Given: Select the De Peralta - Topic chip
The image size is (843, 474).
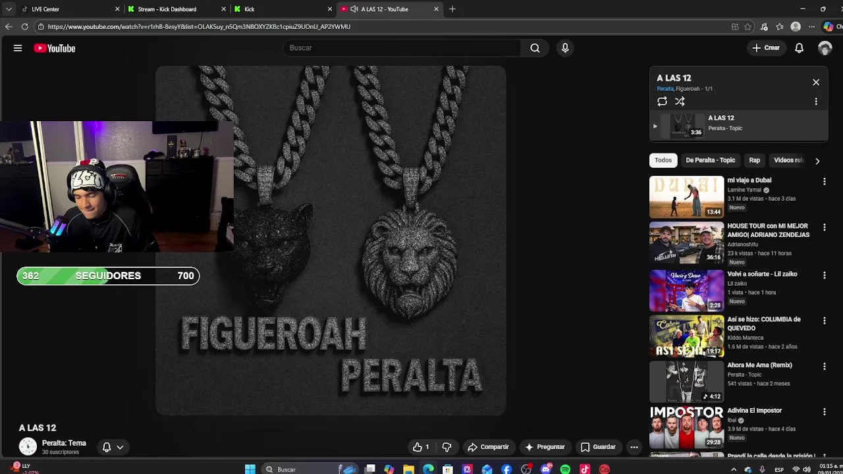Looking at the screenshot, I should [710, 161].
